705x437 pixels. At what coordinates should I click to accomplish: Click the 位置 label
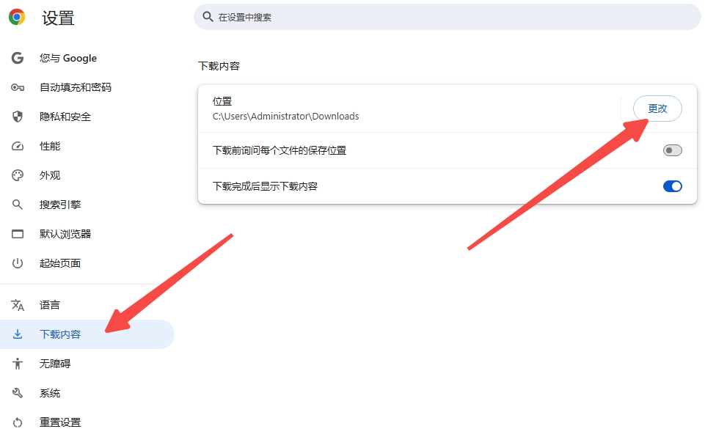click(x=222, y=102)
